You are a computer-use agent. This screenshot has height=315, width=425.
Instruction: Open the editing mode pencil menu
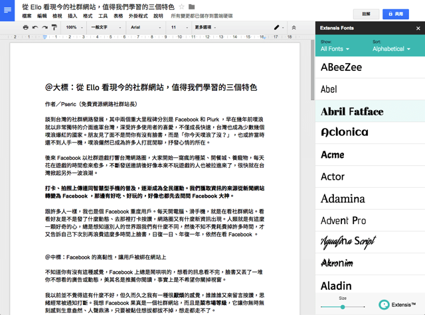coord(279,27)
